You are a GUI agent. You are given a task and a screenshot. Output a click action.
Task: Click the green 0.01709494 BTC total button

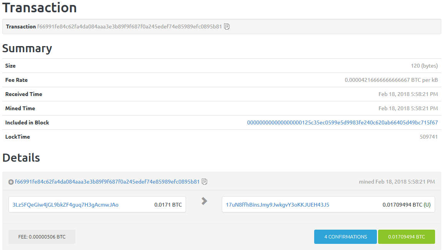[x=406, y=237]
